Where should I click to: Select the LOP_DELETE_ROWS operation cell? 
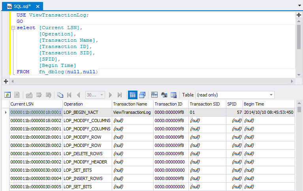tap(87, 154)
